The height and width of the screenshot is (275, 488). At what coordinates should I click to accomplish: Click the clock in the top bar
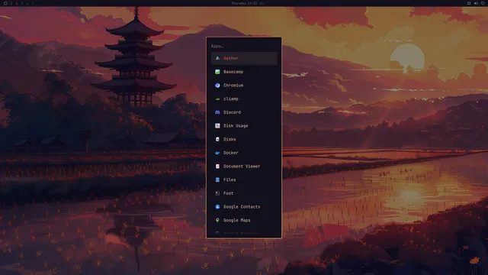coord(244,3)
